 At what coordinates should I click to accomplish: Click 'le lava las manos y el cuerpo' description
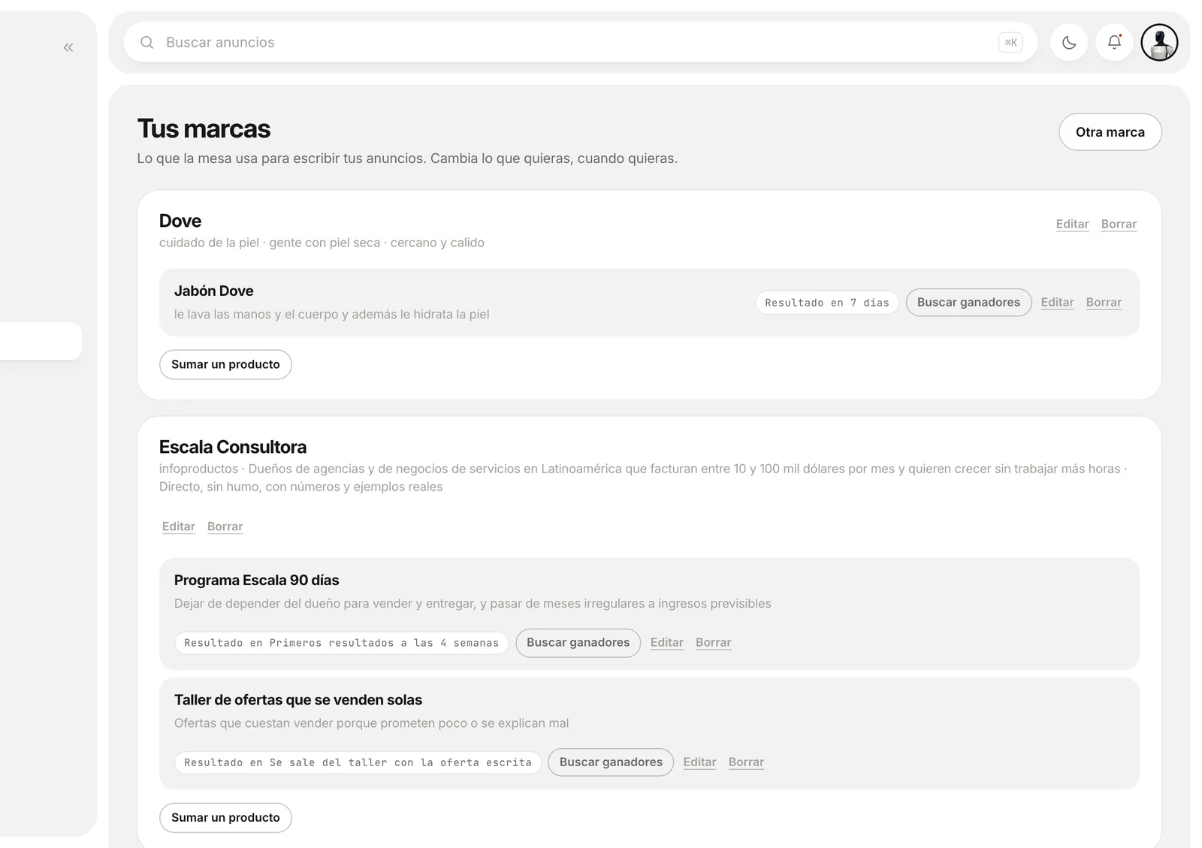[x=331, y=314]
